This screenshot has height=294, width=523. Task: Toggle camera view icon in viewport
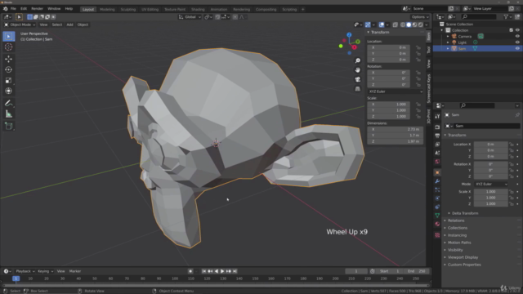[358, 79]
